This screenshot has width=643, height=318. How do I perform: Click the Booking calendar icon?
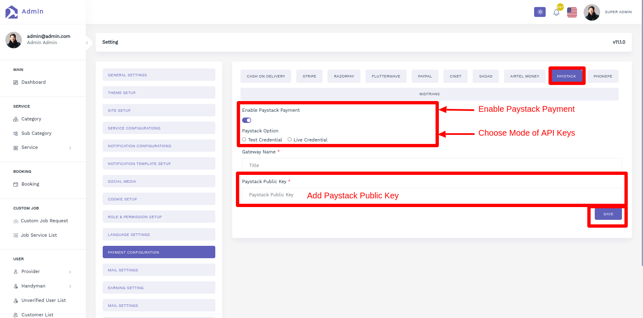click(x=16, y=184)
